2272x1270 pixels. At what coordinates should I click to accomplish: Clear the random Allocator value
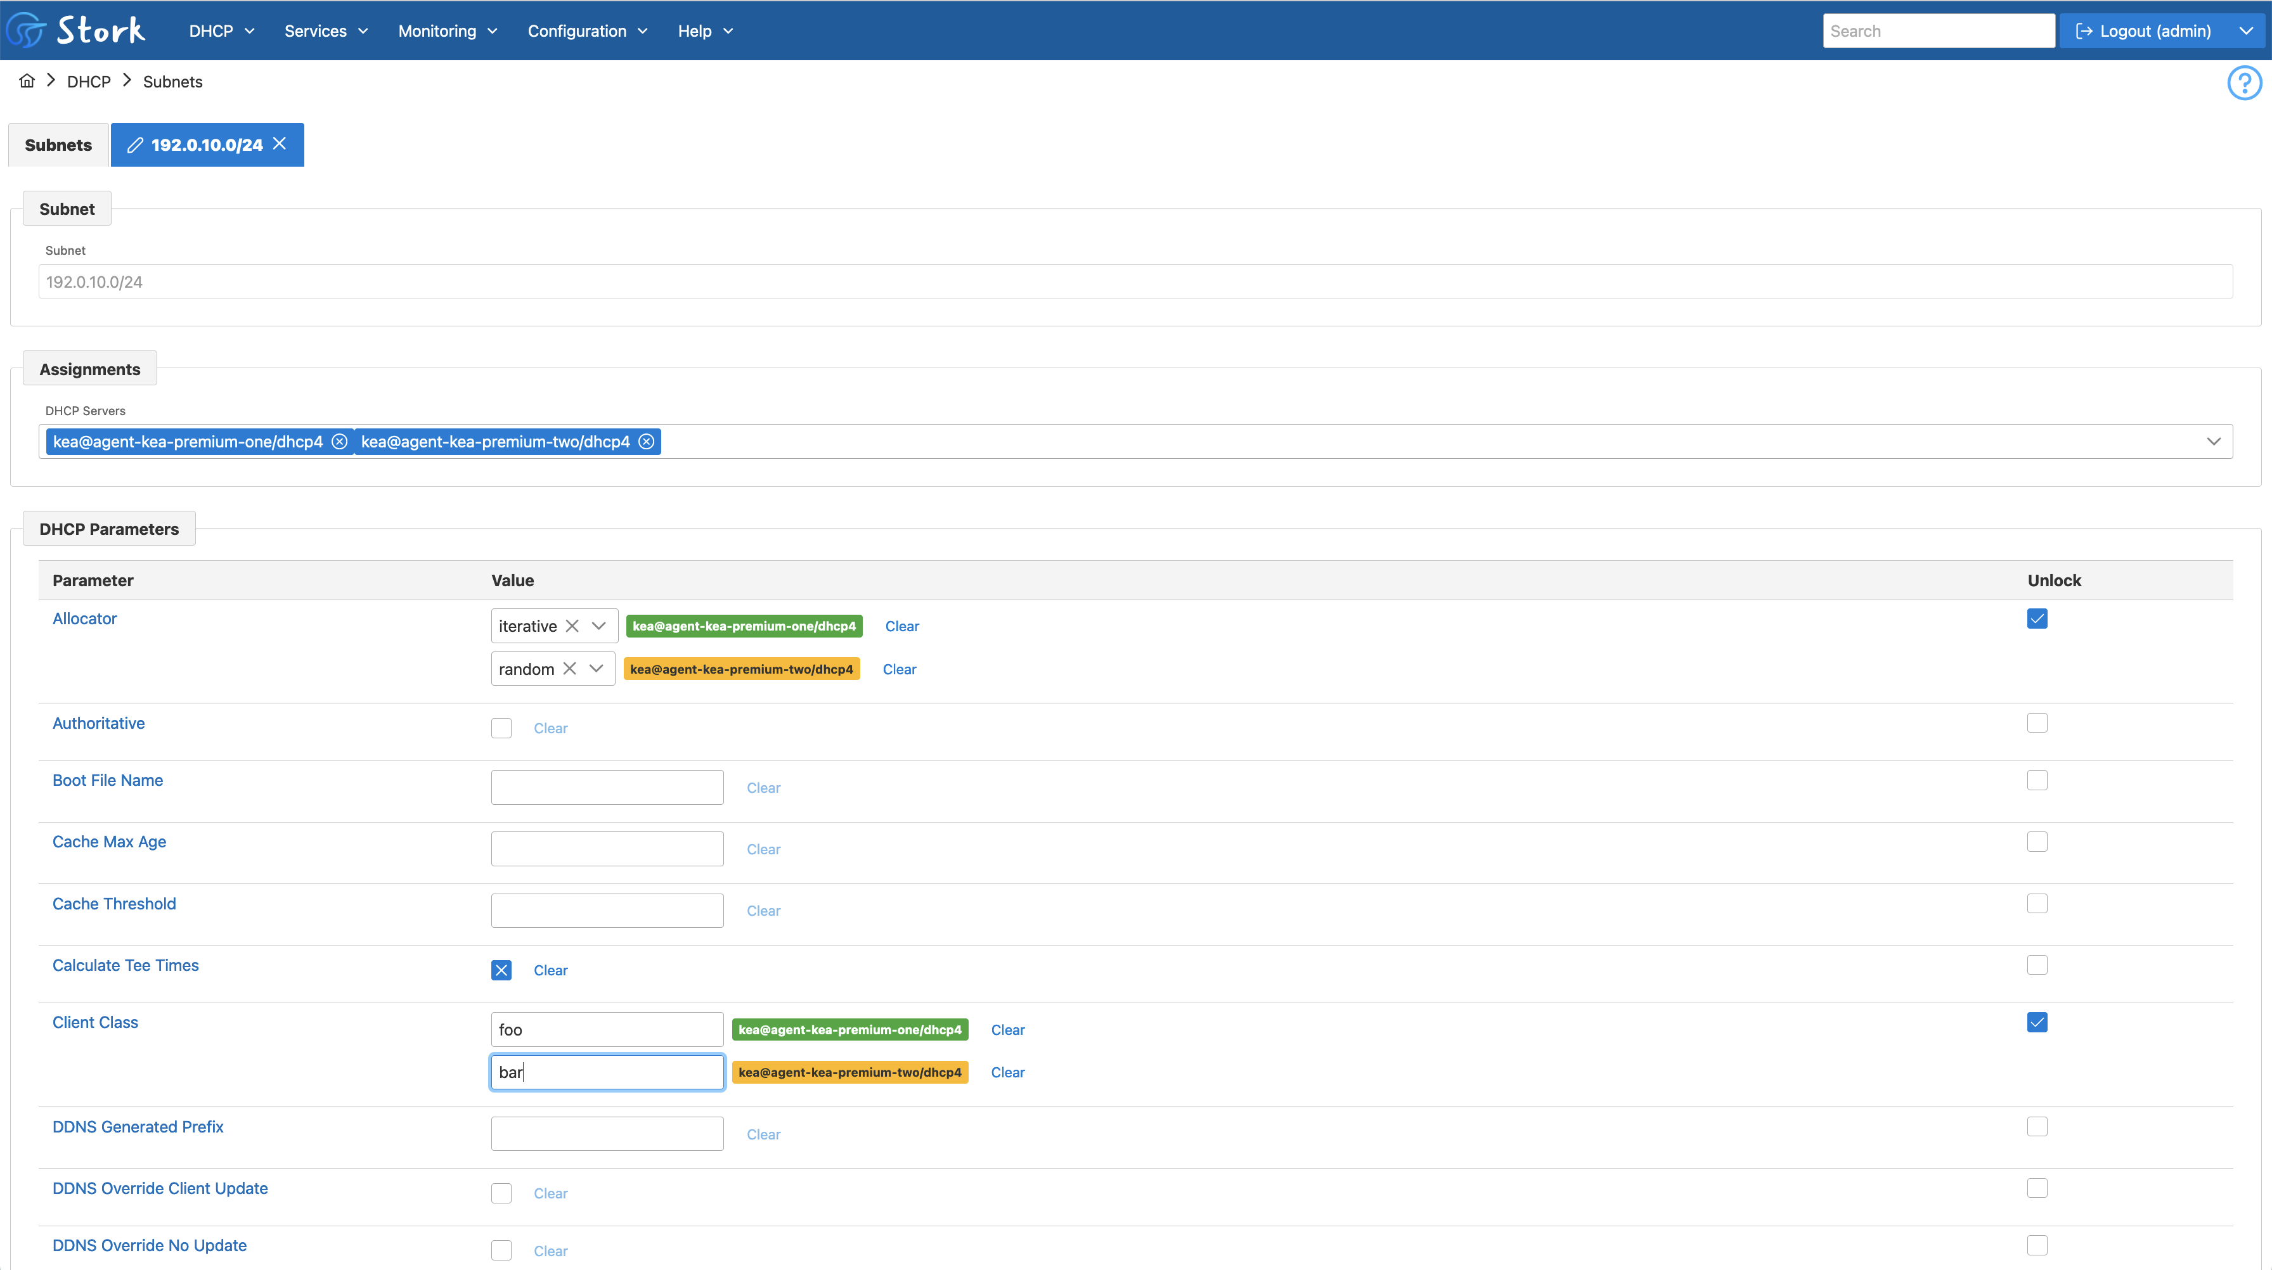(899, 669)
